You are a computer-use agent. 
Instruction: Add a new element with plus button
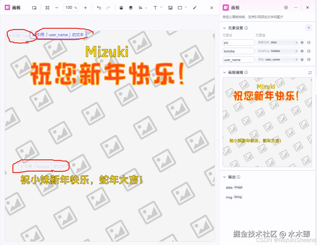click(x=309, y=28)
